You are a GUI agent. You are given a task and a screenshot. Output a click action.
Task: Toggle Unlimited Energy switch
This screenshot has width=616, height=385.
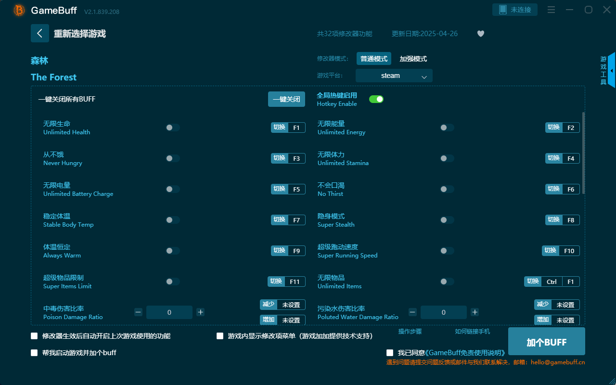(447, 128)
